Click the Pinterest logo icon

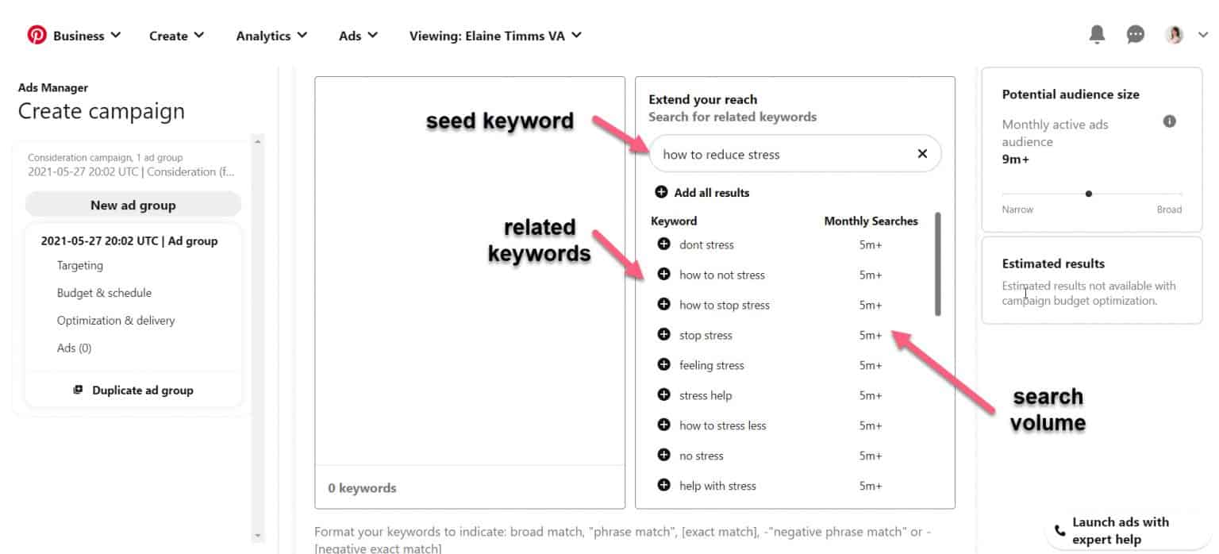pyautogui.click(x=35, y=34)
